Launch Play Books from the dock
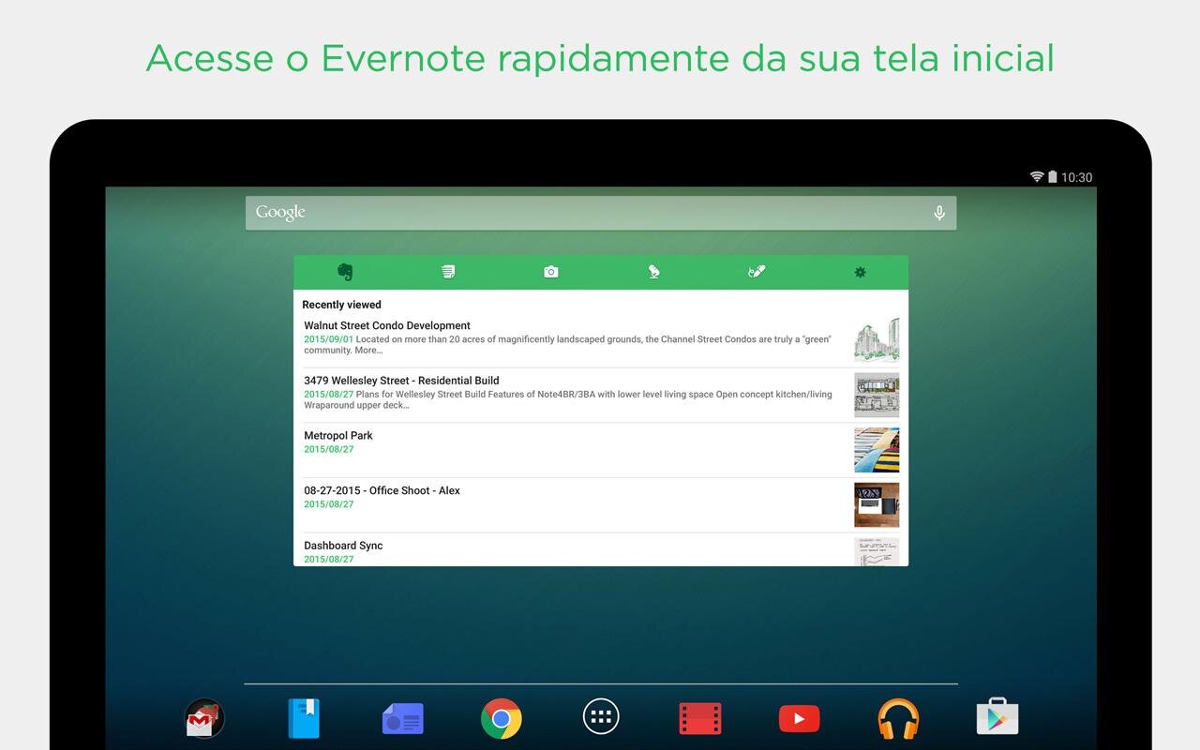The image size is (1200, 750). pyautogui.click(x=304, y=719)
